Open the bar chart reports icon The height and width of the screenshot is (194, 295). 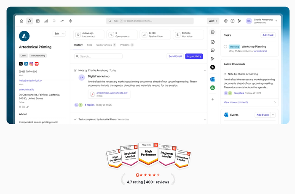46,21
